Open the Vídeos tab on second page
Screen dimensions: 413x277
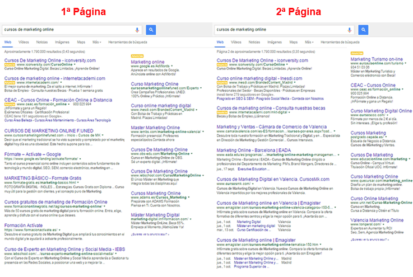(236, 42)
